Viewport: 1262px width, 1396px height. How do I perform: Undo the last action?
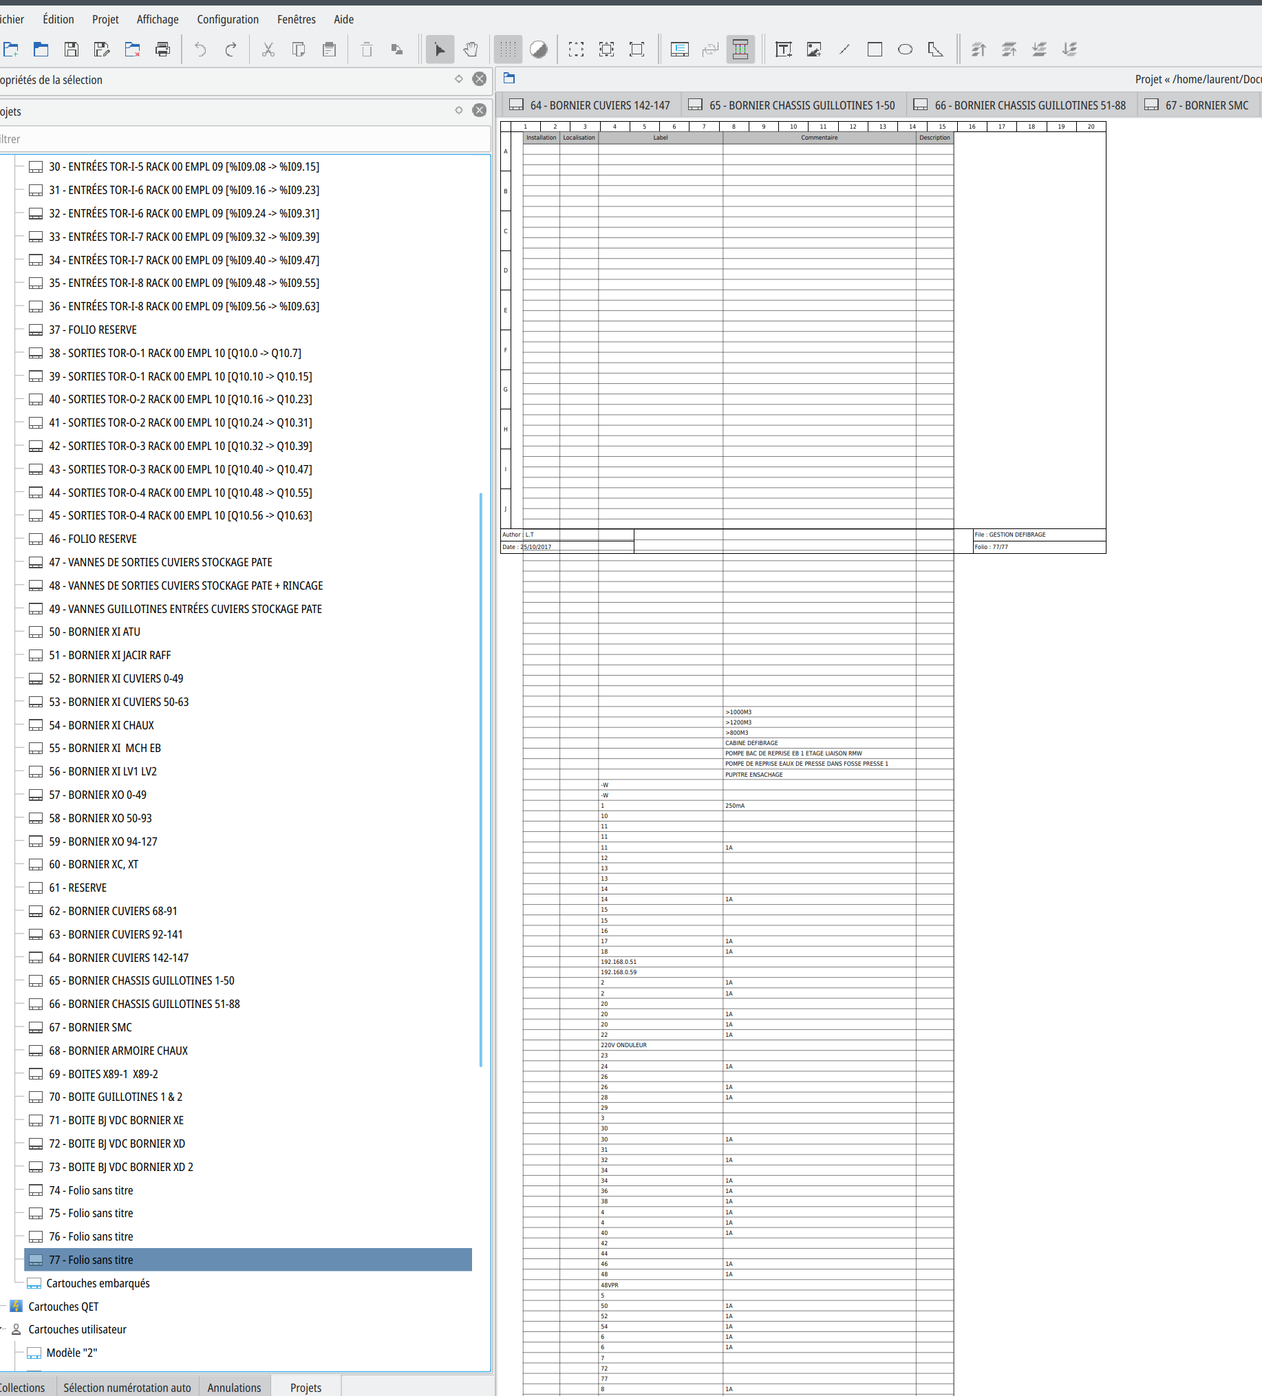(200, 49)
